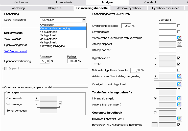Open Analyse main tab
188x131 pixels.
click(x=107, y=2)
